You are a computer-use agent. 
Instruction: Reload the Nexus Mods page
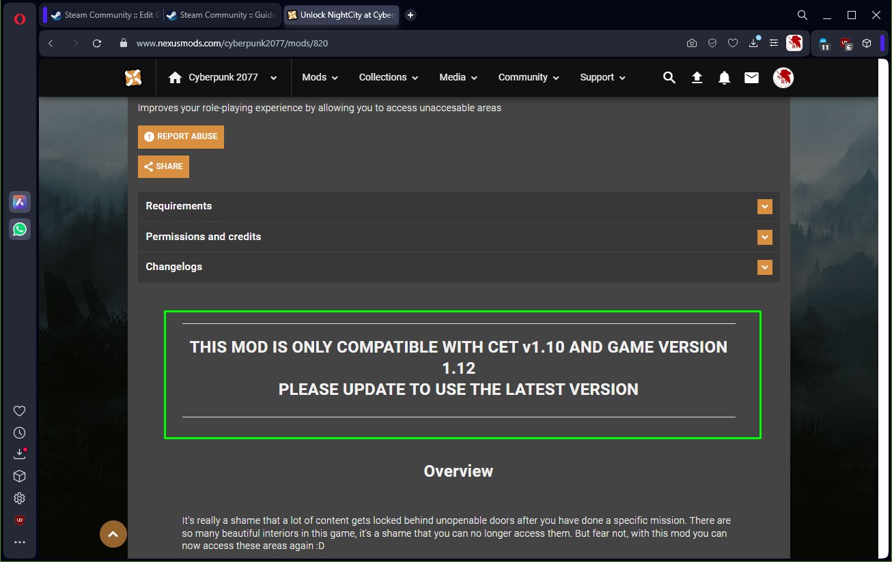pos(97,43)
